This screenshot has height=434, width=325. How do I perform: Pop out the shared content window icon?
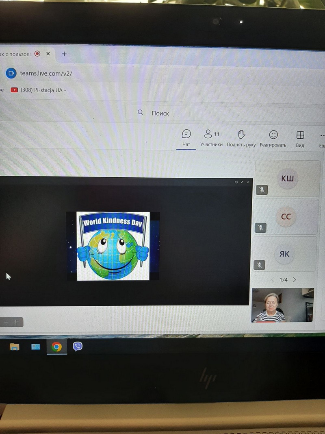[242, 182]
